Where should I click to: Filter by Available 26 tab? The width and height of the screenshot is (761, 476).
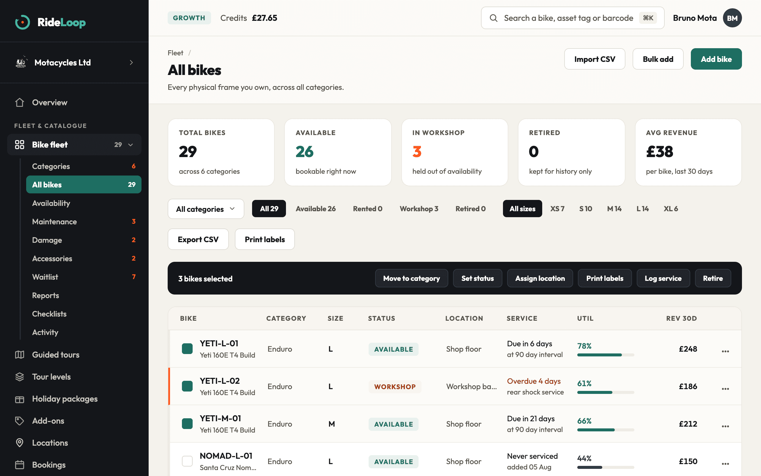pyautogui.click(x=315, y=209)
